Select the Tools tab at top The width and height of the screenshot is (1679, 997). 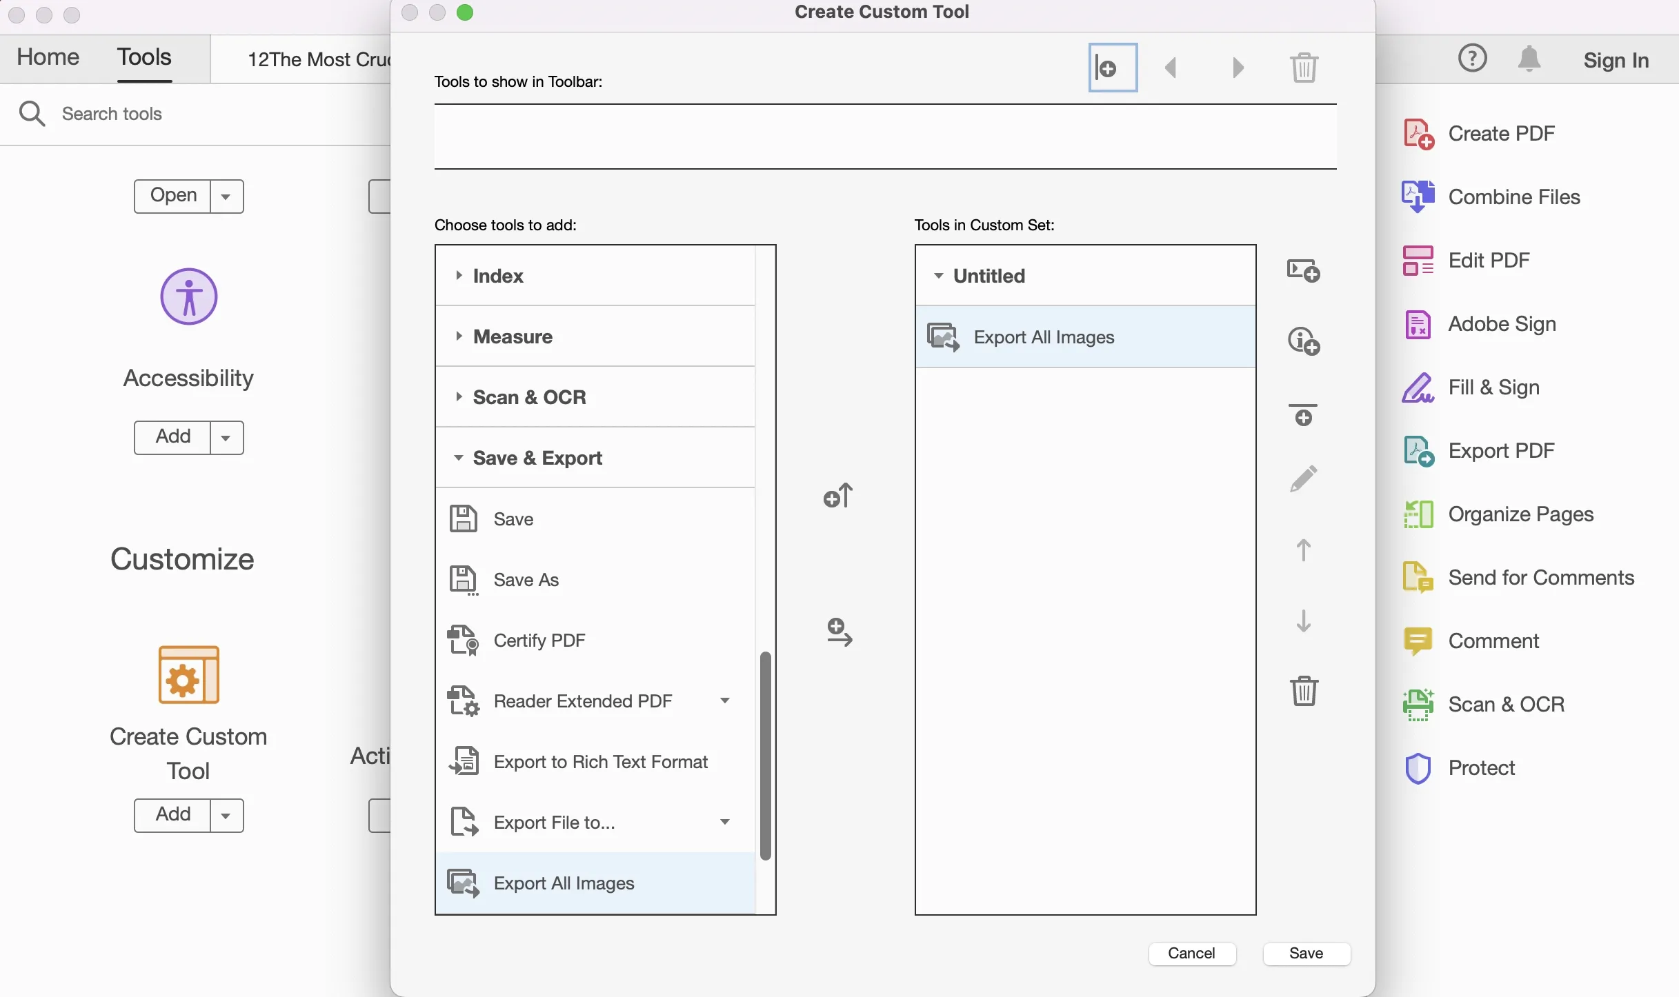[143, 56]
